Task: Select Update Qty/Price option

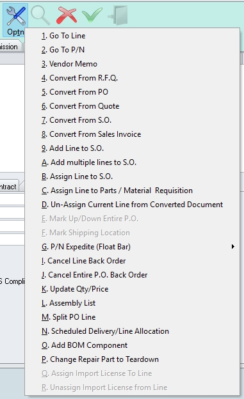Action: (x=132, y=289)
